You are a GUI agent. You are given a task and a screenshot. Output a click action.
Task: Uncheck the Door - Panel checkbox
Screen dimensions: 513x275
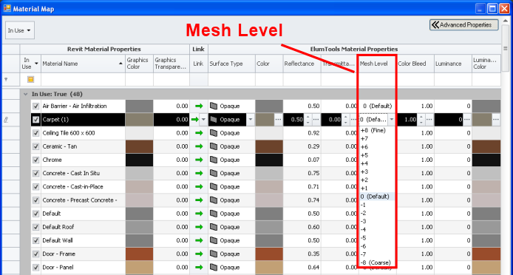point(36,268)
